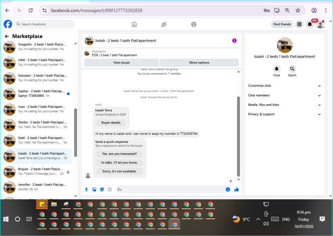Open Ezell conversation
Image resolution: width=333 pixels, height=236 pixels.
pos(36,140)
